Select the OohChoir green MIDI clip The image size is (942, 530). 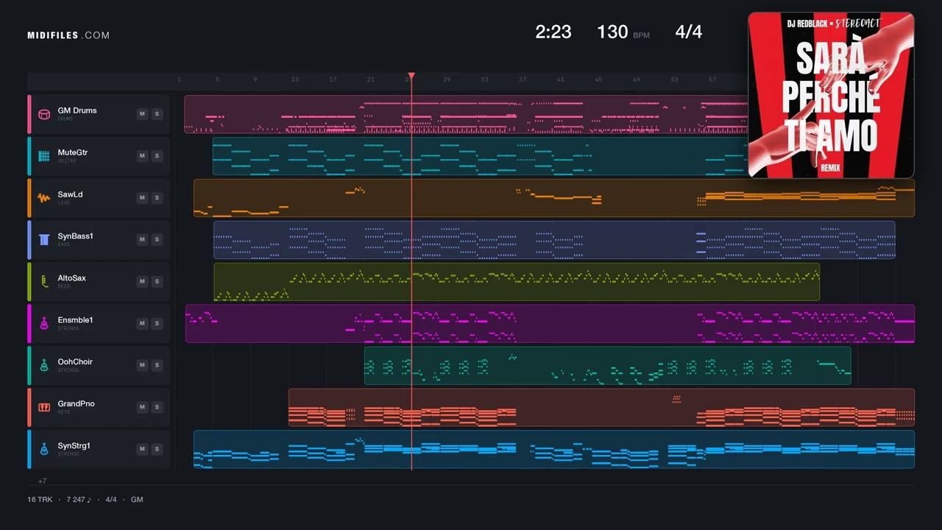point(608,366)
